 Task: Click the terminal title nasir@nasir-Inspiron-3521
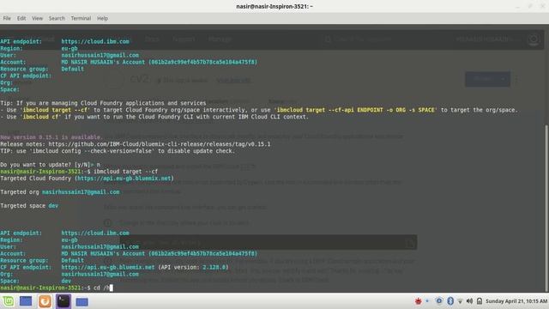(x=274, y=6)
